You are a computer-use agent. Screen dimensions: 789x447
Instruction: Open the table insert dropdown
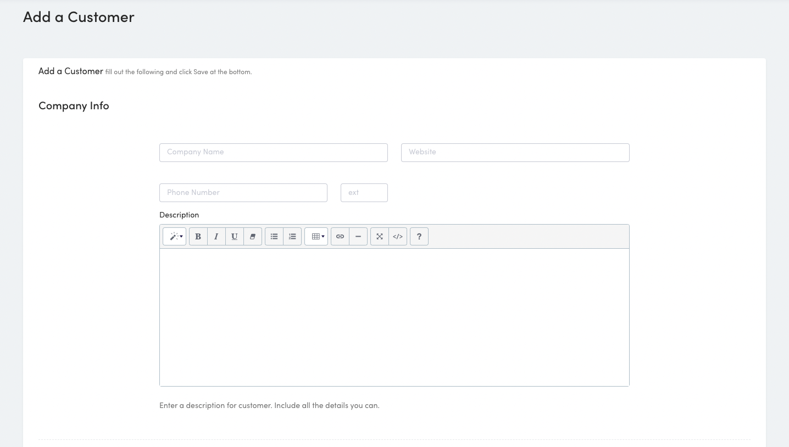click(x=316, y=237)
